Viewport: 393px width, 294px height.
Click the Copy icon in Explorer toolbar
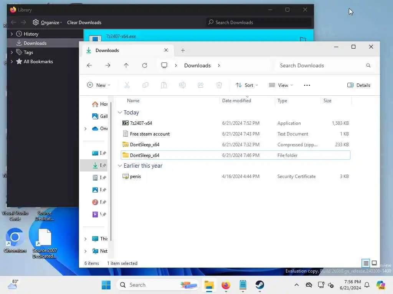[145, 85]
